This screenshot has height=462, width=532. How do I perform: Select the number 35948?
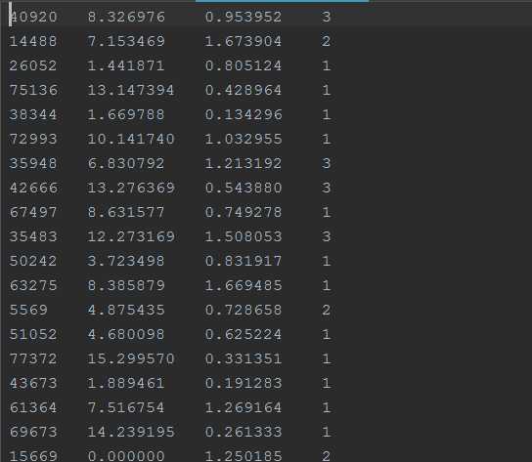(x=33, y=163)
